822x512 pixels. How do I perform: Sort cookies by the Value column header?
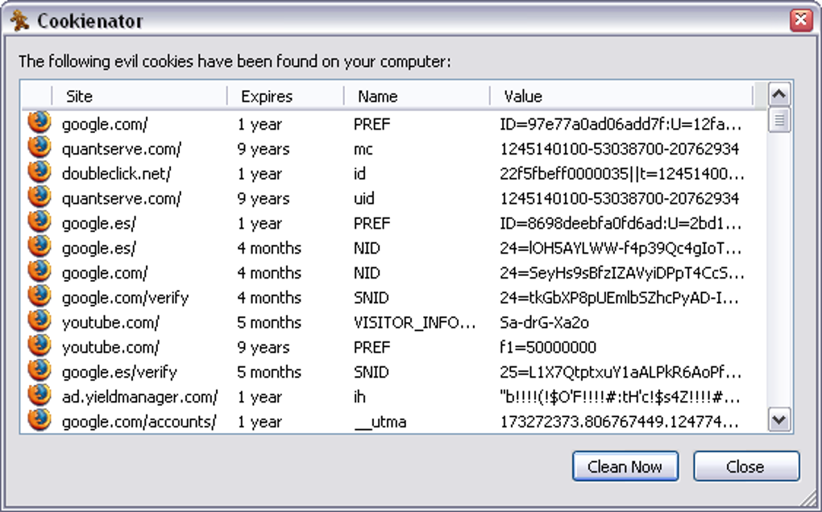621,96
